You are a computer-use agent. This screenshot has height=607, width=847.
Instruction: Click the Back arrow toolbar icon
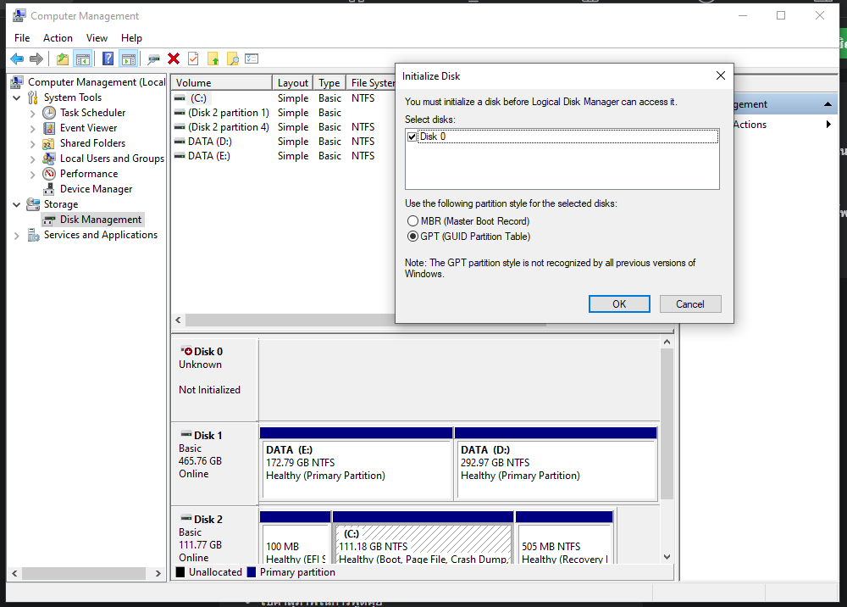pos(17,58)
